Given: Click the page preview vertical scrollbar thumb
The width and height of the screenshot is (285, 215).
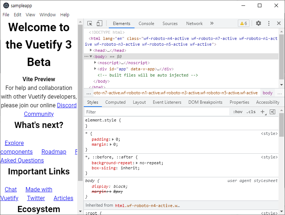Looking at the screenshot, I should pos(80,103).
